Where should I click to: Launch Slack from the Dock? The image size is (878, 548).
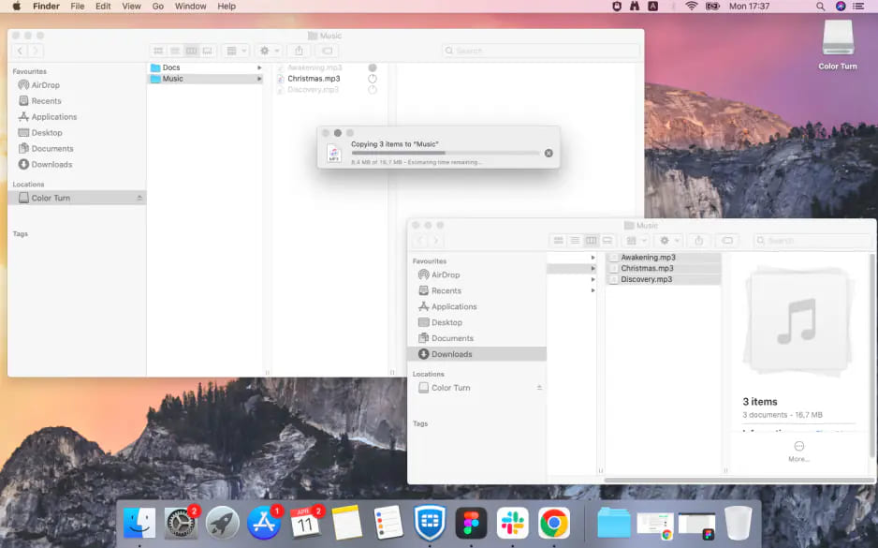click(x=513, y=523)
